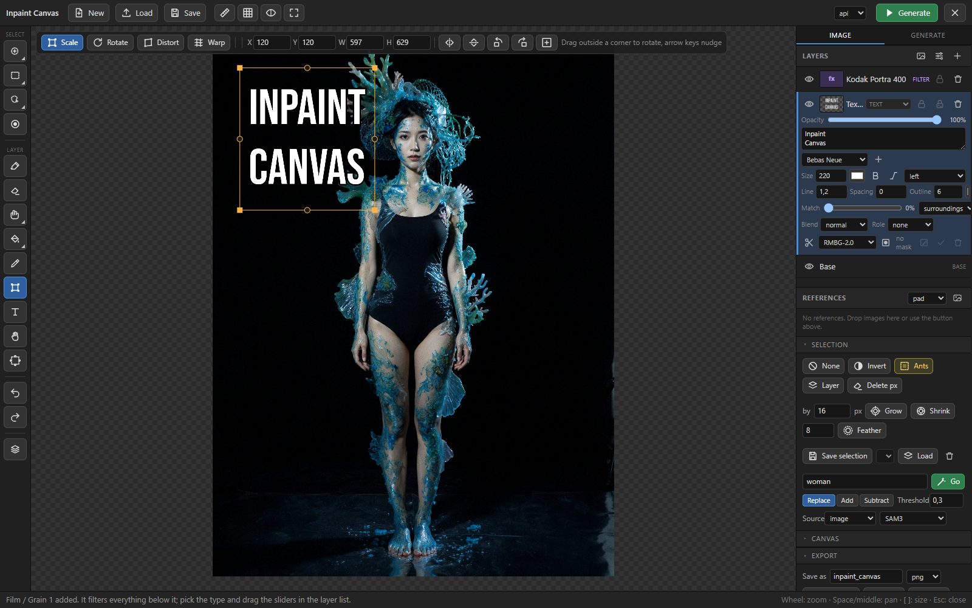Open the text alignment left dropdown
Viewport: 972px width, 608px height.
(935, 176)
